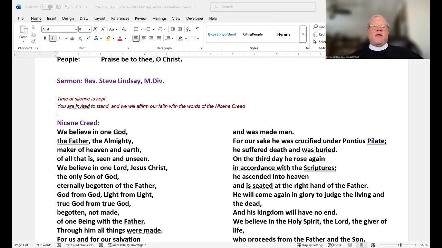Toggle Show/Hide paragraph marks

[x=197, y=29]
